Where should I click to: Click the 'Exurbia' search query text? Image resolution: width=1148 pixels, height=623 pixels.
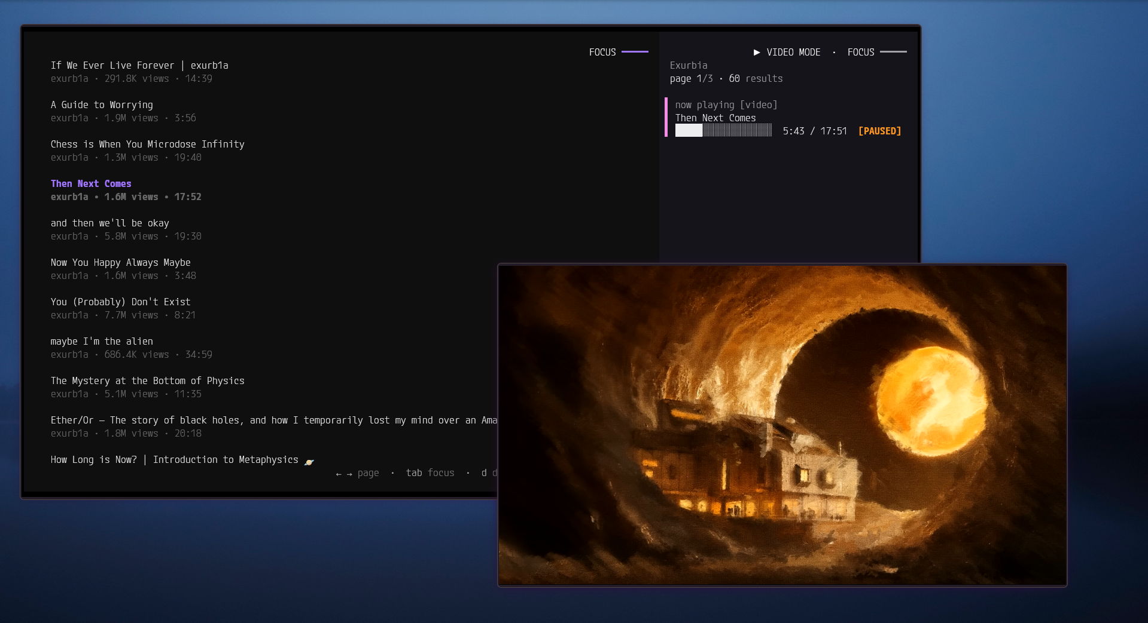click(689, 66)
